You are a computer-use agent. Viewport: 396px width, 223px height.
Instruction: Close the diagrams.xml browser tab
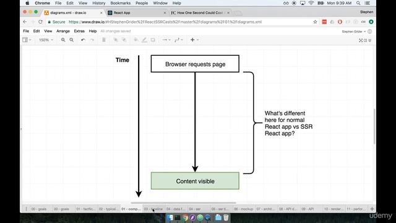point(101,12)
